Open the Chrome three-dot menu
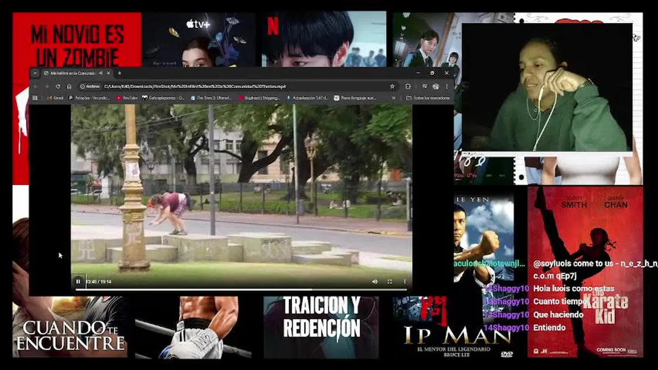This screenshot has height=370, width=658. point(446,86)
